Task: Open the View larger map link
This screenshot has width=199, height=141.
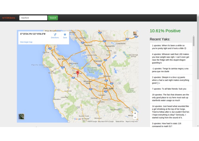Action: click(x=26, y=42)
